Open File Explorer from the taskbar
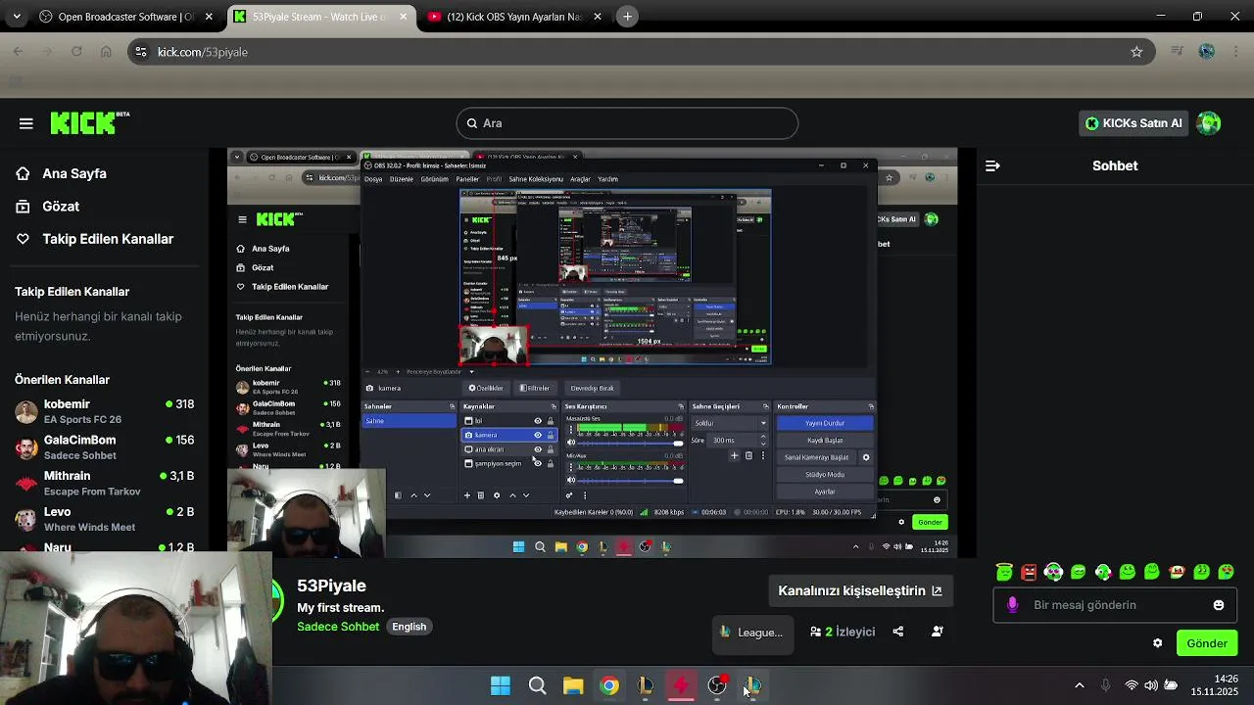The image size is (1254, 705). click(573, 685)
